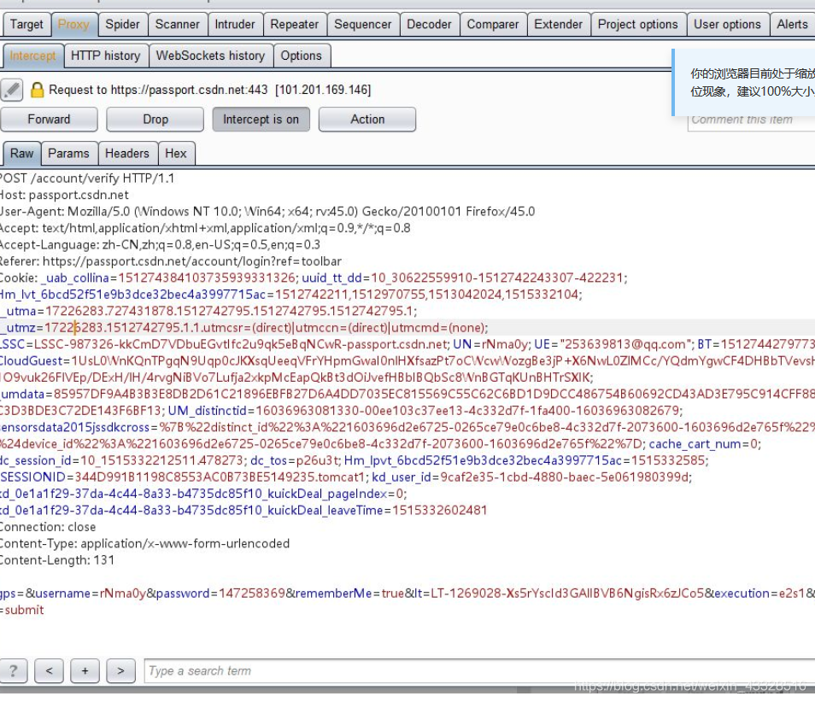Open the Sequencer tab
Screen dimensions: 815x702
tap(363, 25)
